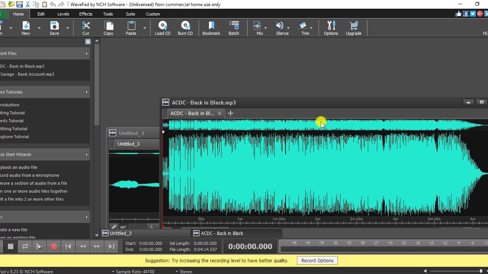Open the Stereo channel dropdown
Screen dimensions: 488x274
[x=184, y=271]
